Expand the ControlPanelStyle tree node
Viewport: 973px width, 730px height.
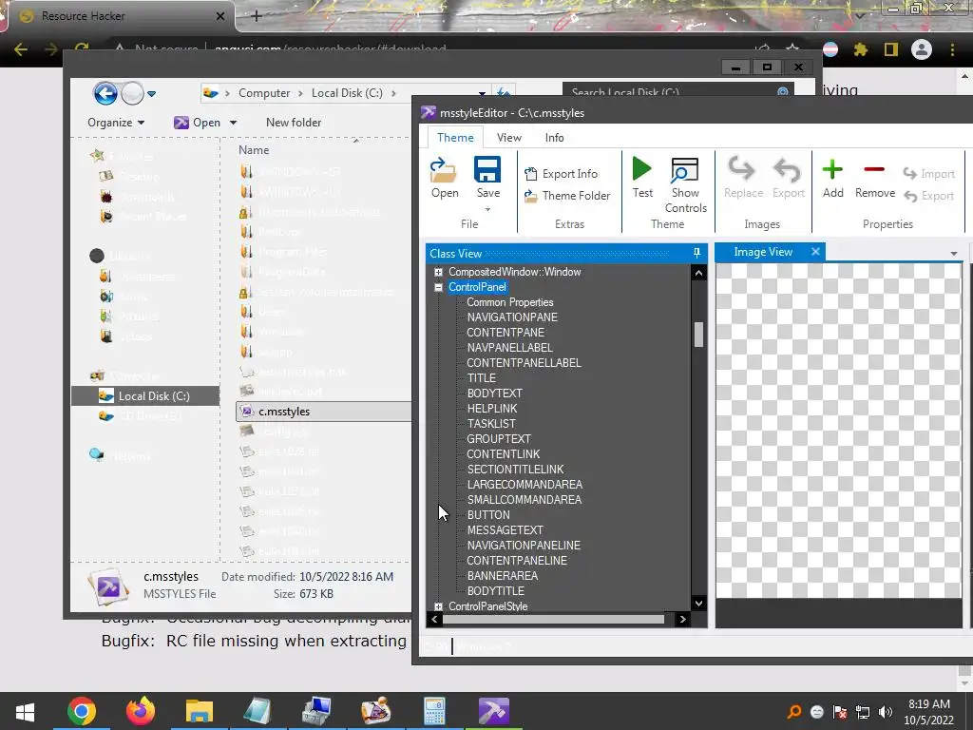pos(438,605)
